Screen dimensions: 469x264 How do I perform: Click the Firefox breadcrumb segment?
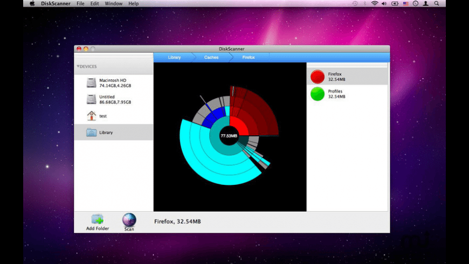249,57
